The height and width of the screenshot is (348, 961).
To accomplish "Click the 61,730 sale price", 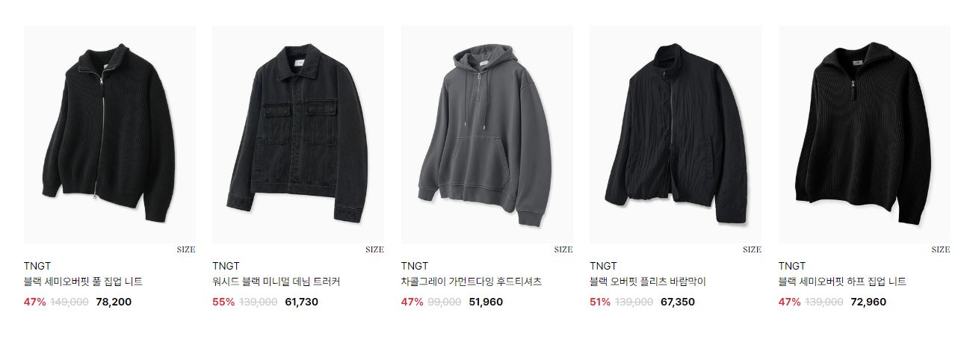I will [301, 302].
